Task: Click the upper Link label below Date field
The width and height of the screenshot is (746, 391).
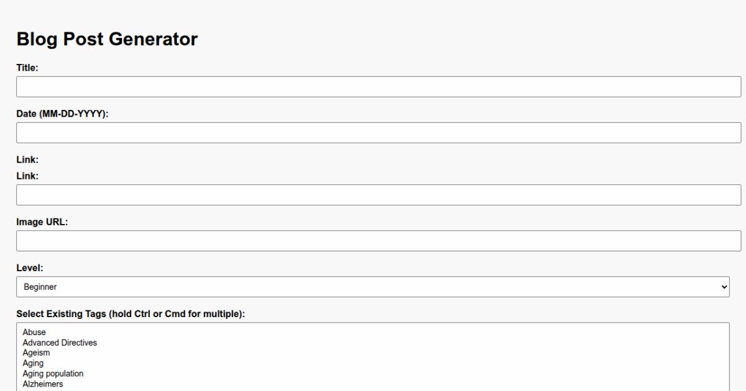Action: click(27, 160)
